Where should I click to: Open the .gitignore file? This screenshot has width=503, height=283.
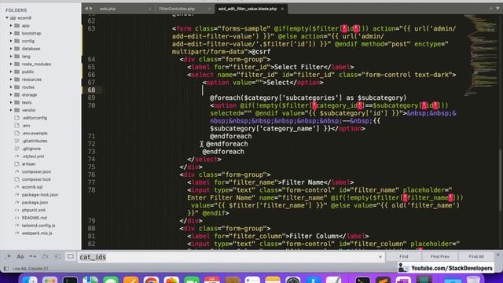(x=31, y=149)
